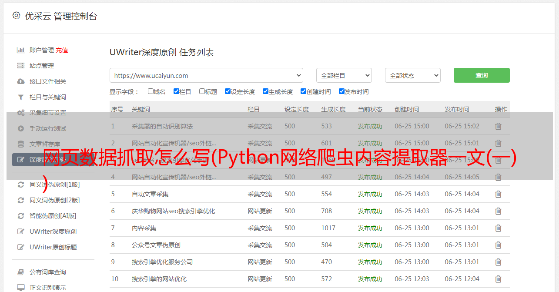
Task: Click the 发布时间 column header
Action: 457,109
